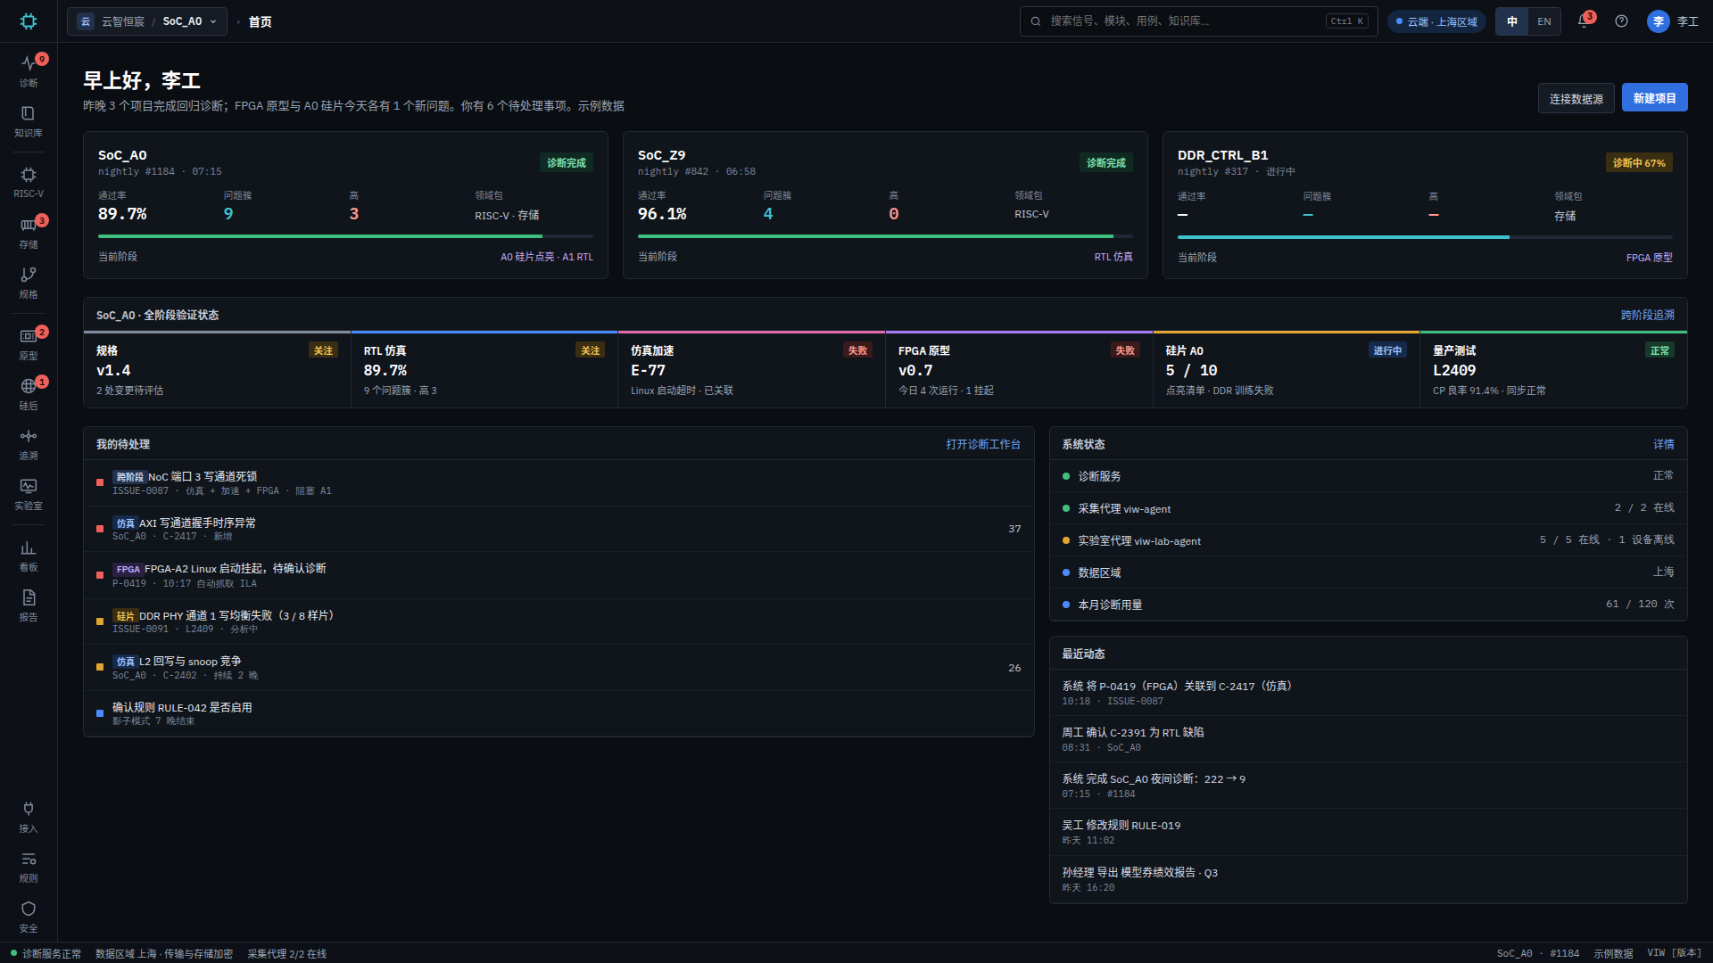This screenshot has width=1713, height=963.
Task: Select the RTL 仿真 89.7% stage tab
Action: [484, 370]
